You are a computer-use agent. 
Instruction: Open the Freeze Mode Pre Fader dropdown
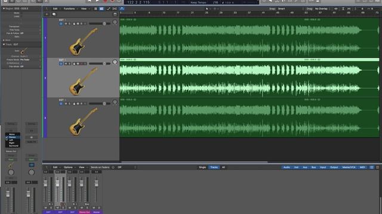30,59
